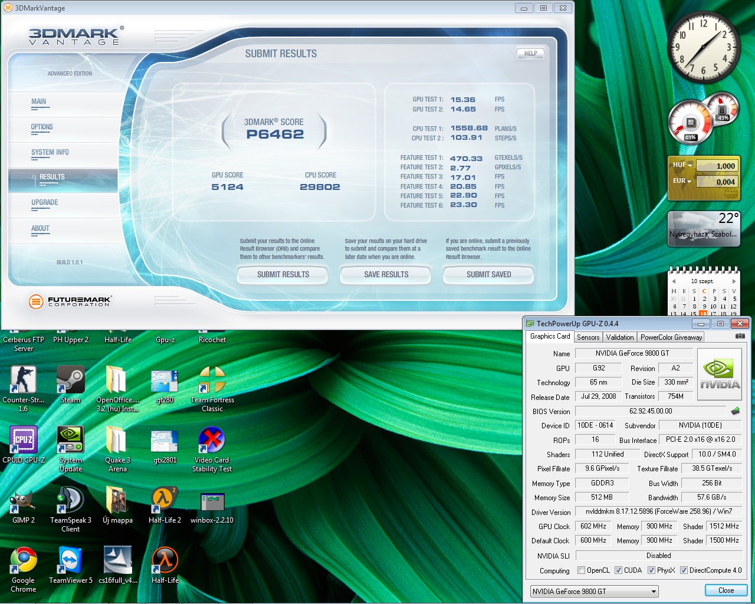Open ABOUT section in 3DMark Vantage
The height and width of the screenshot is (604, 755).
pos(63,231)
